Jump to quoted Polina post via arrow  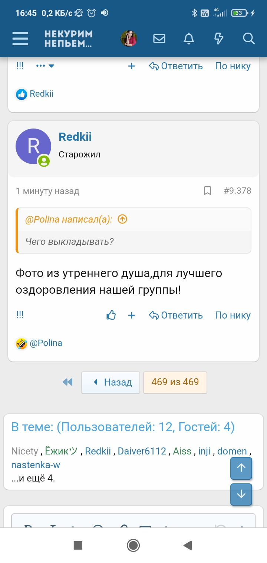122,219
